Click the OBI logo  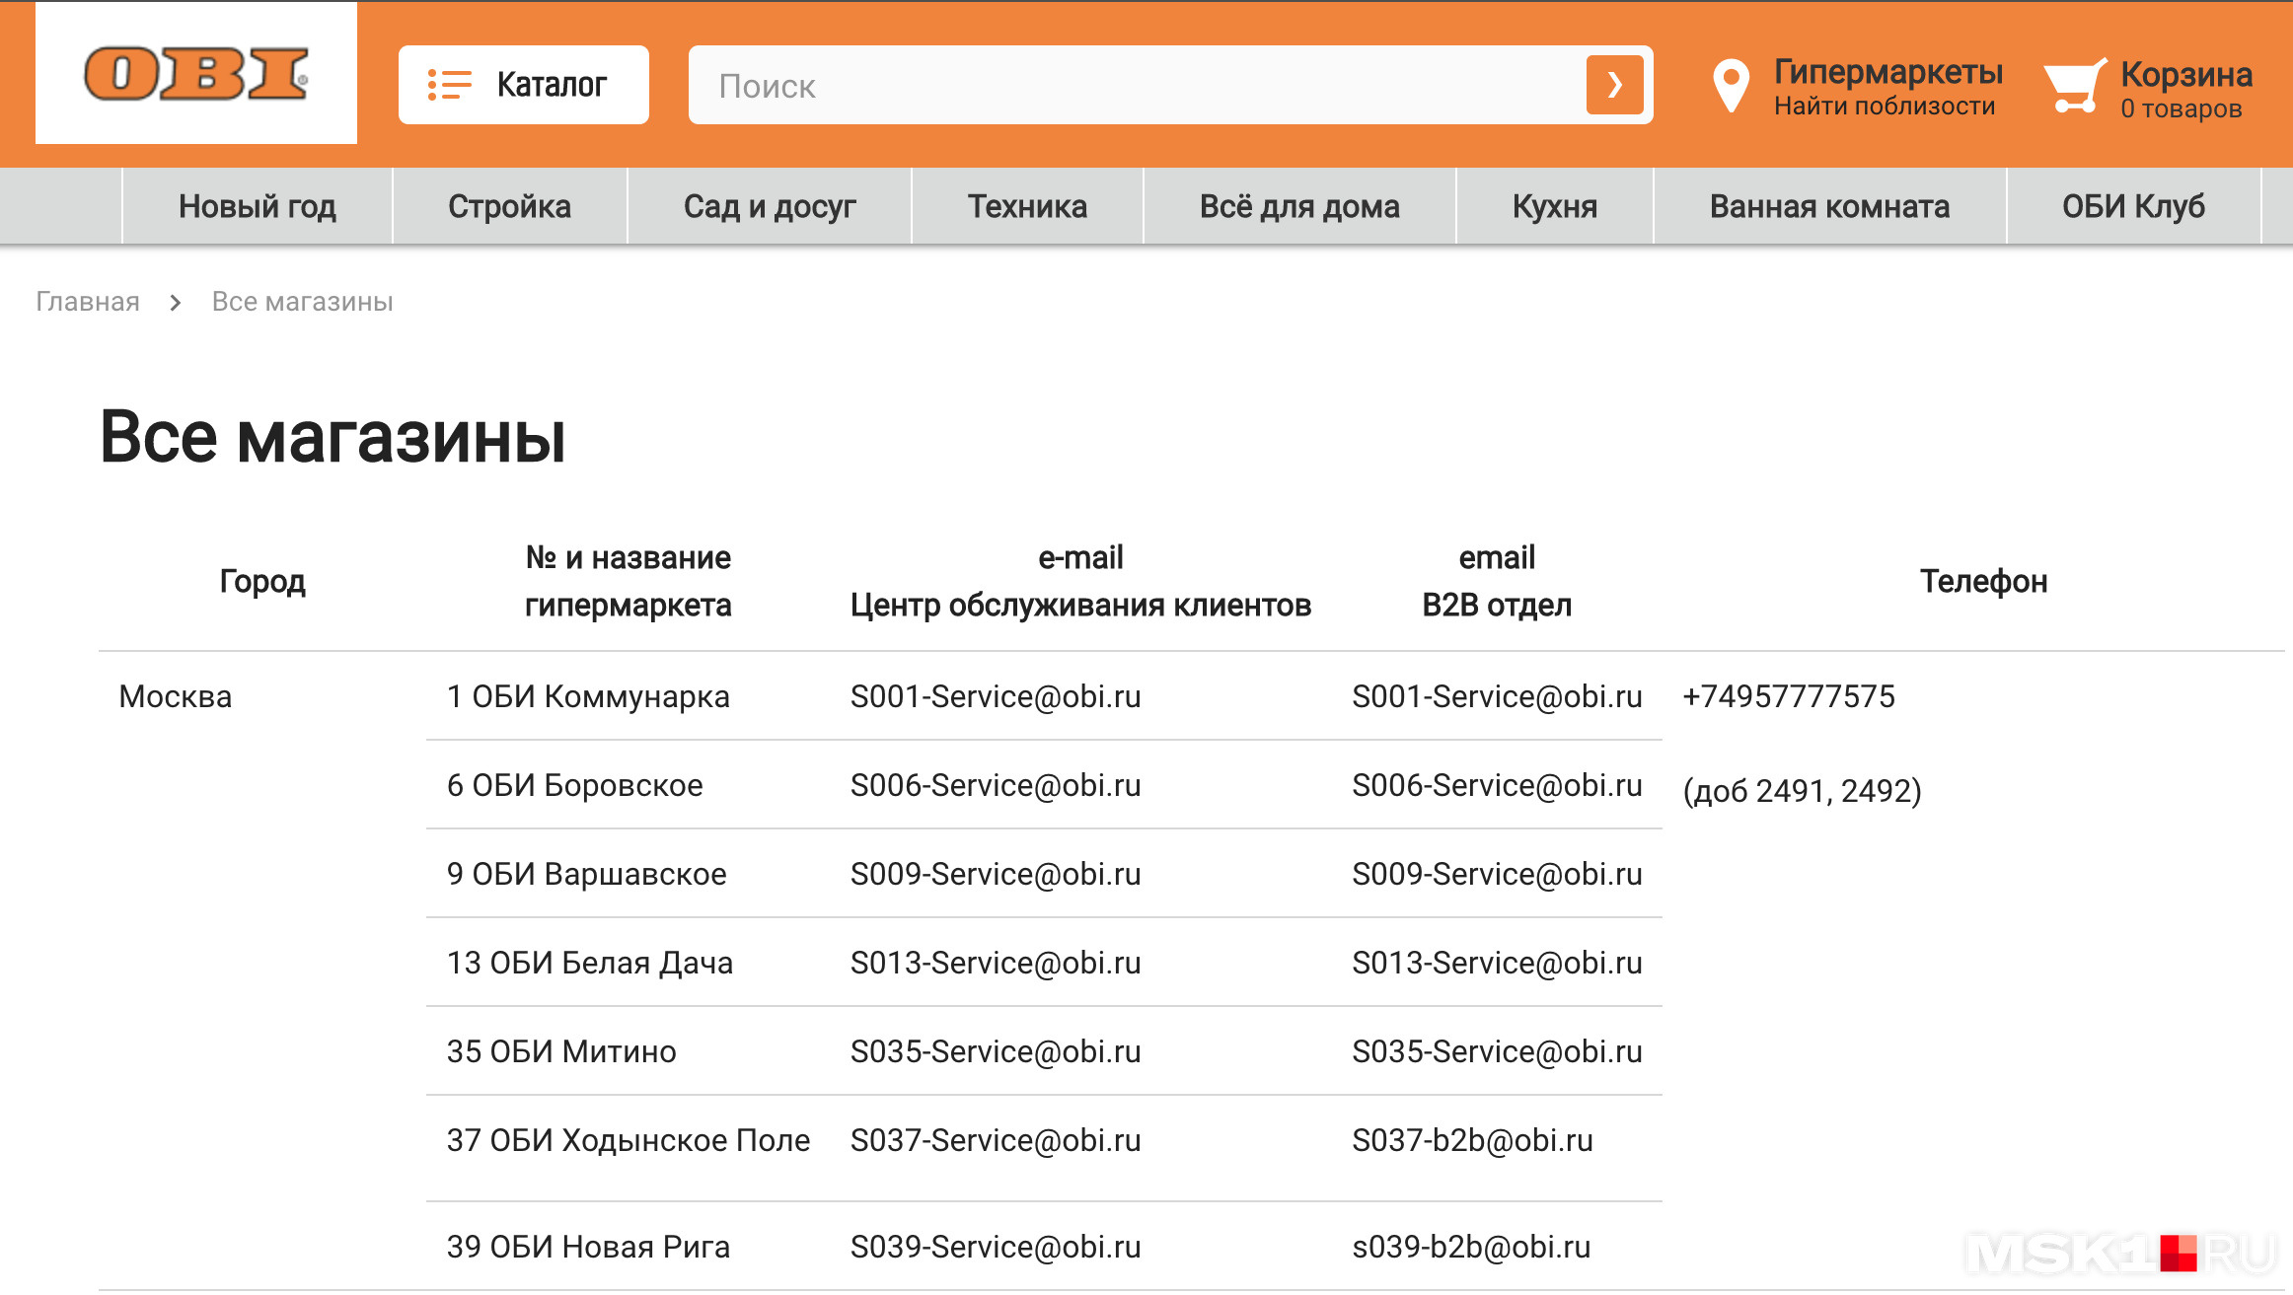[196, 74]
